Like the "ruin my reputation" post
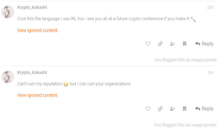Viewport: 222px width, 129px height. (148, 109)
